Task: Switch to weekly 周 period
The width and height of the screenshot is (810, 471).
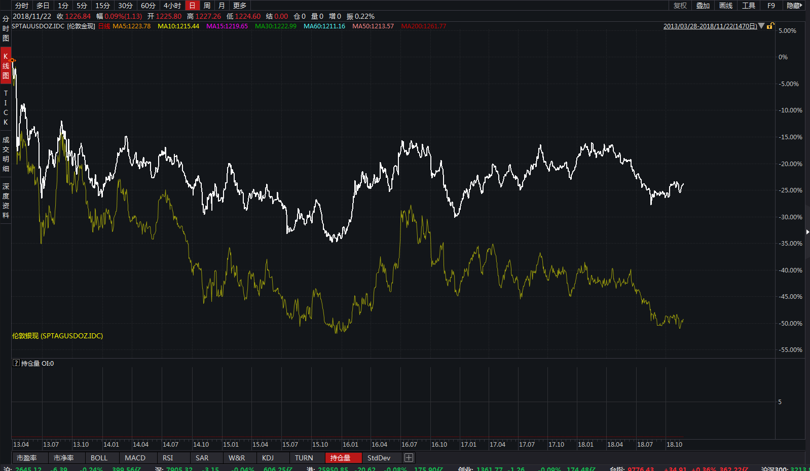Action: [x=207, y=6]
